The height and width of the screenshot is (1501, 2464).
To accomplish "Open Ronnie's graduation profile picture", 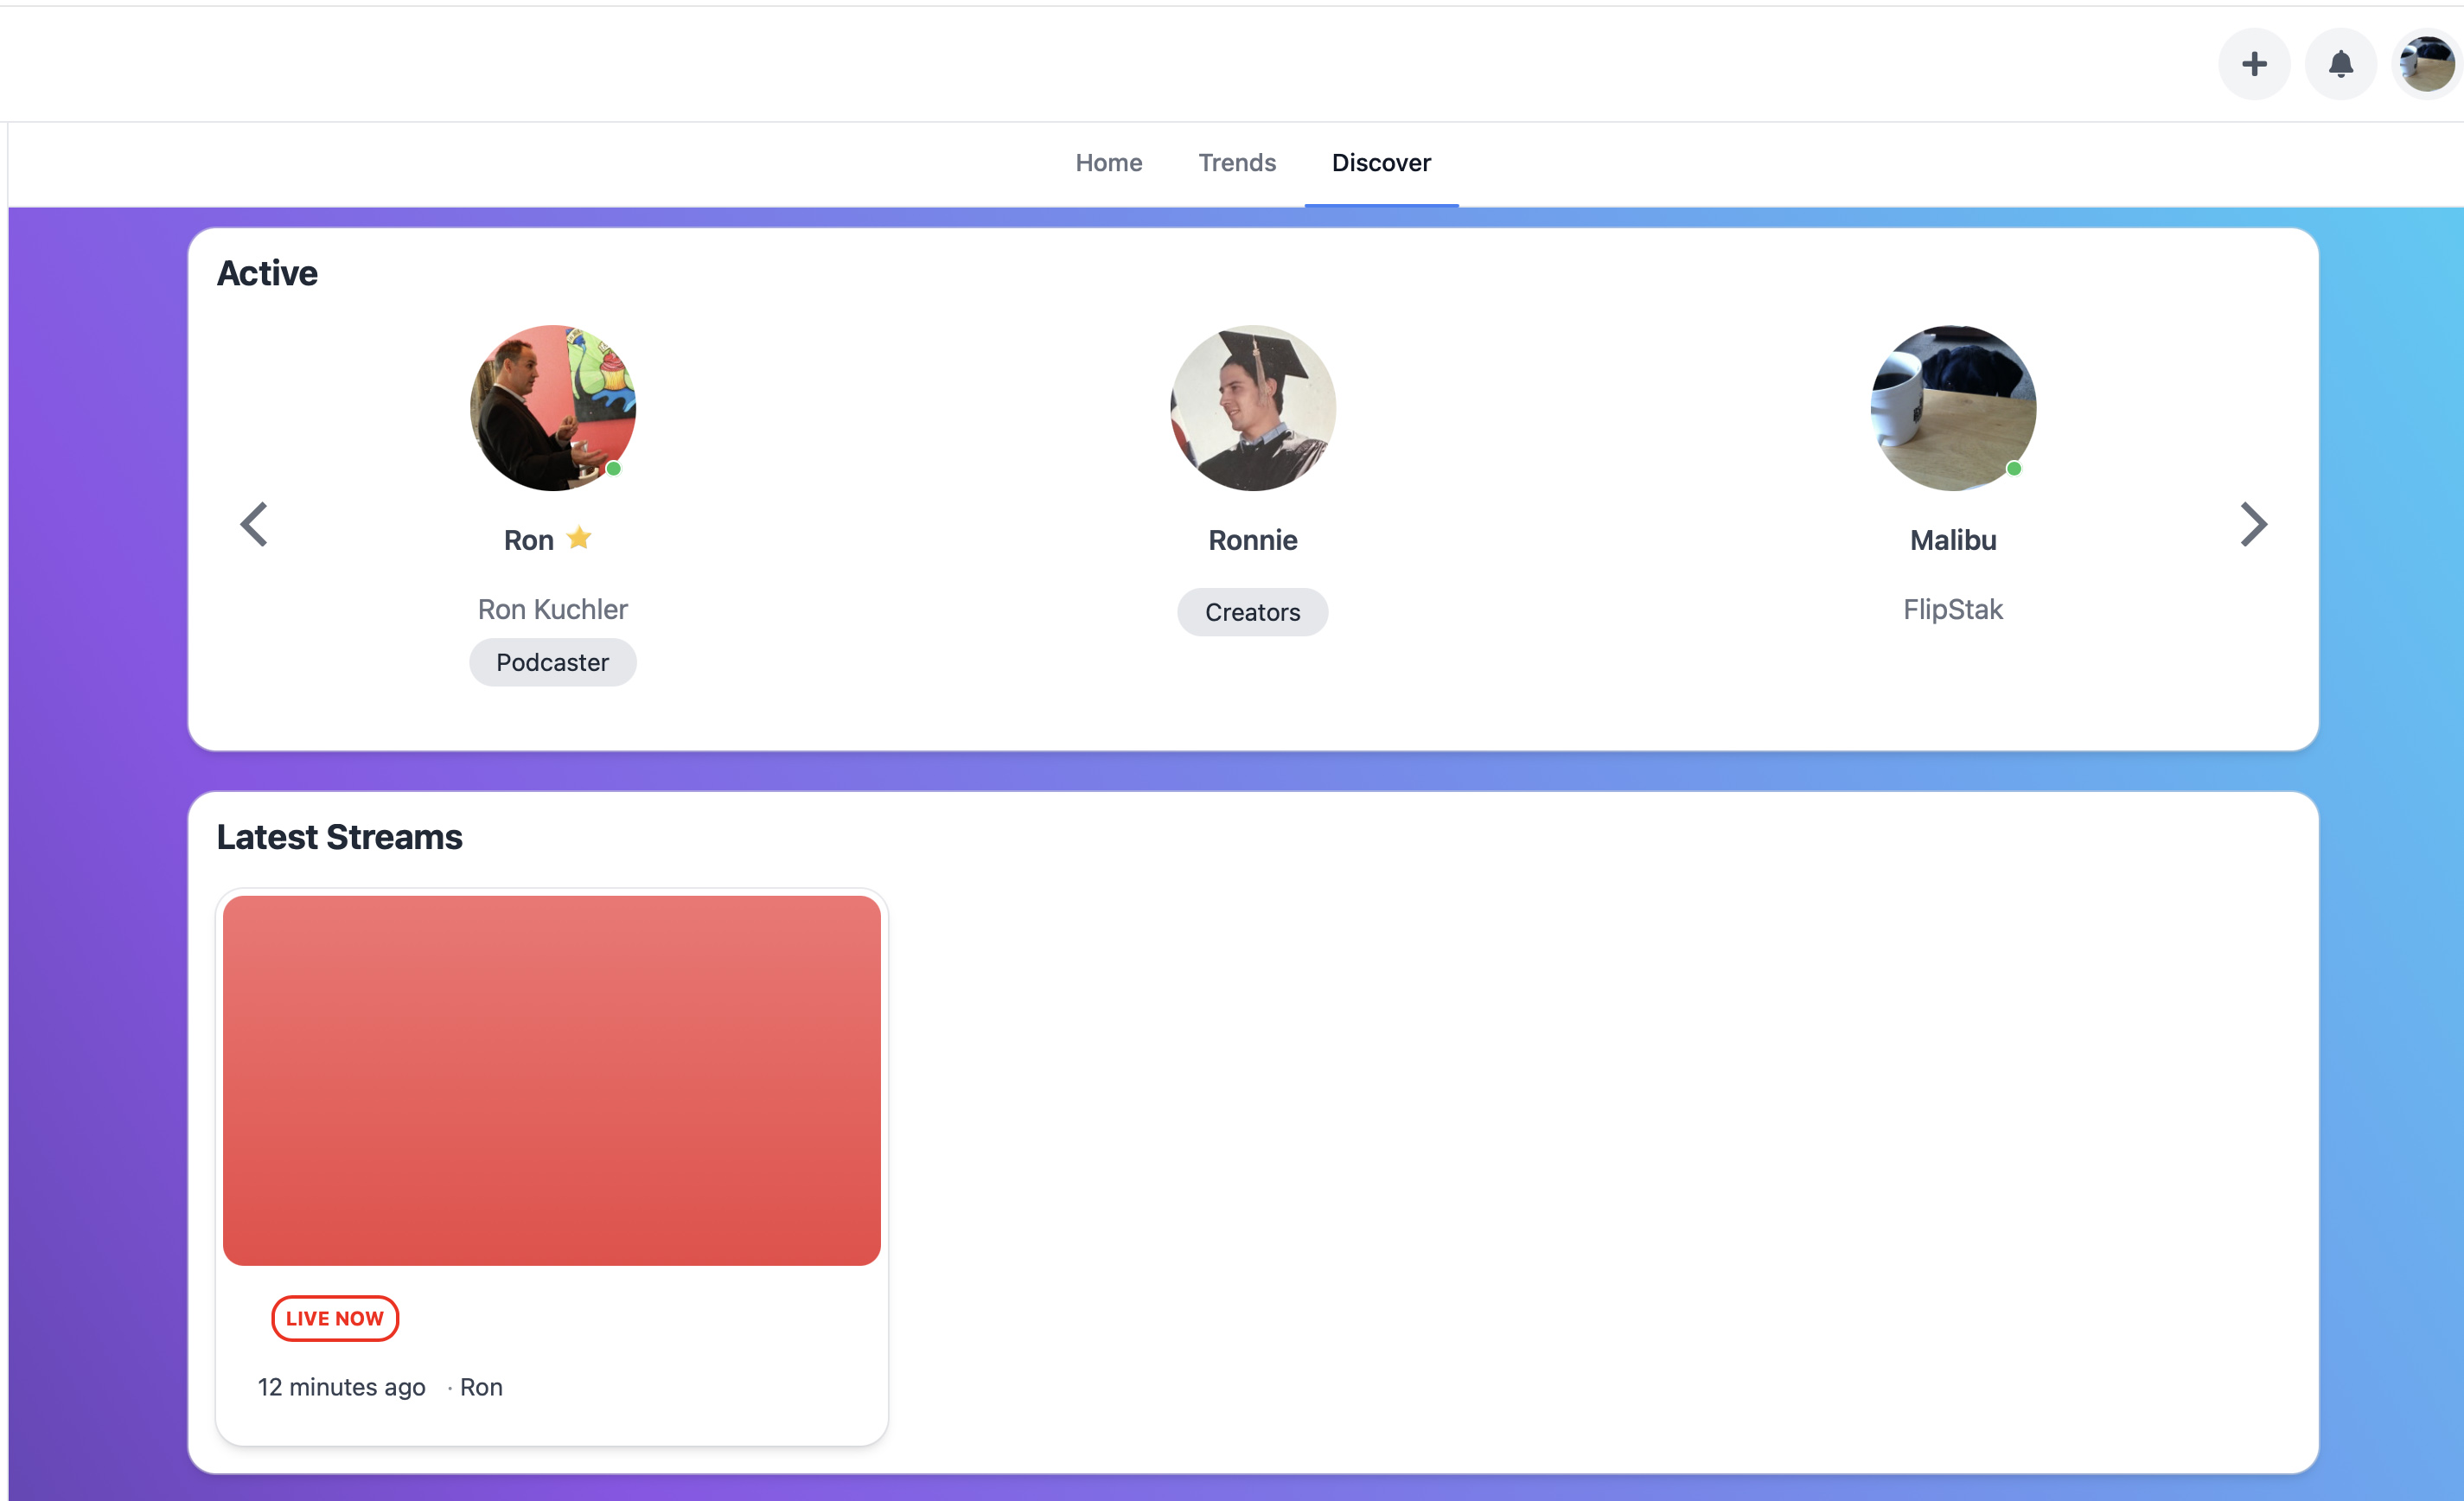I will coord(1252,408).
